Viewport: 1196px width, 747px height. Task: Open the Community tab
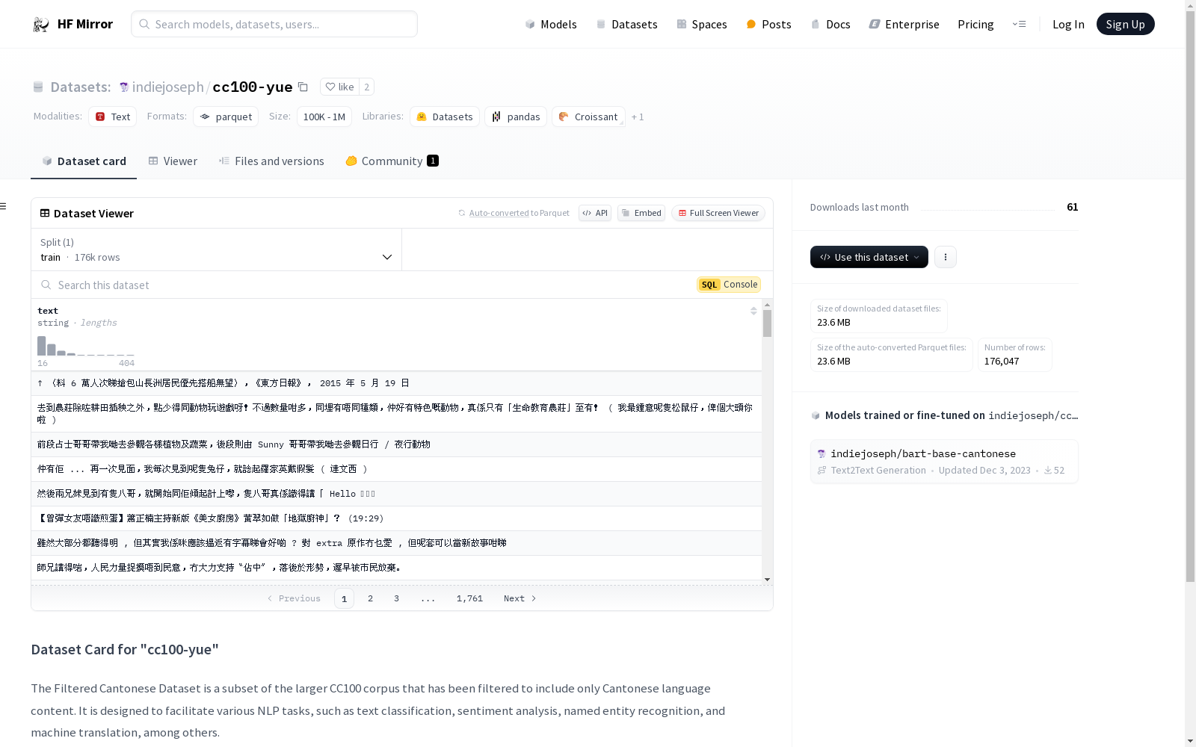coord(392,161)
